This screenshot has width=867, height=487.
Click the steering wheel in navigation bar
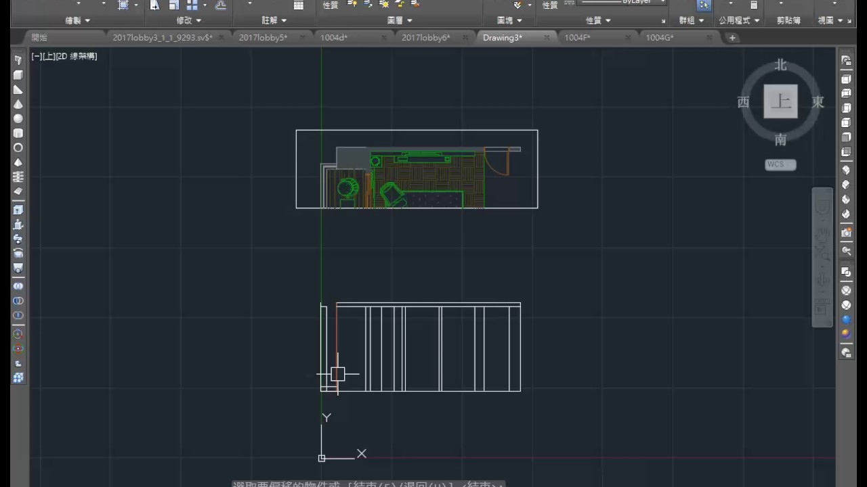coord(822,207)
